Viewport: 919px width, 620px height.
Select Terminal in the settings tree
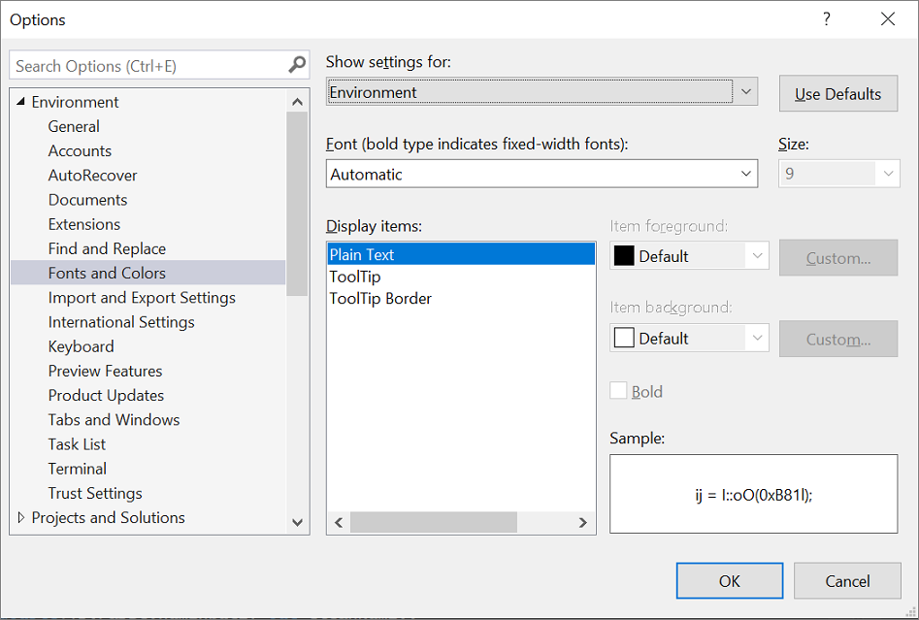pos(77,468)
